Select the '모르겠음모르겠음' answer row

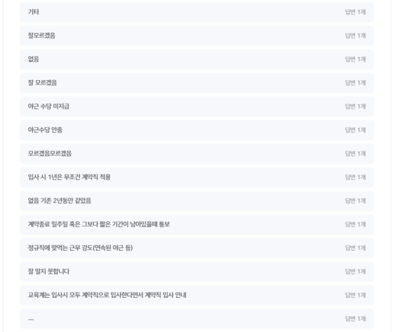[x=197, y=154]
